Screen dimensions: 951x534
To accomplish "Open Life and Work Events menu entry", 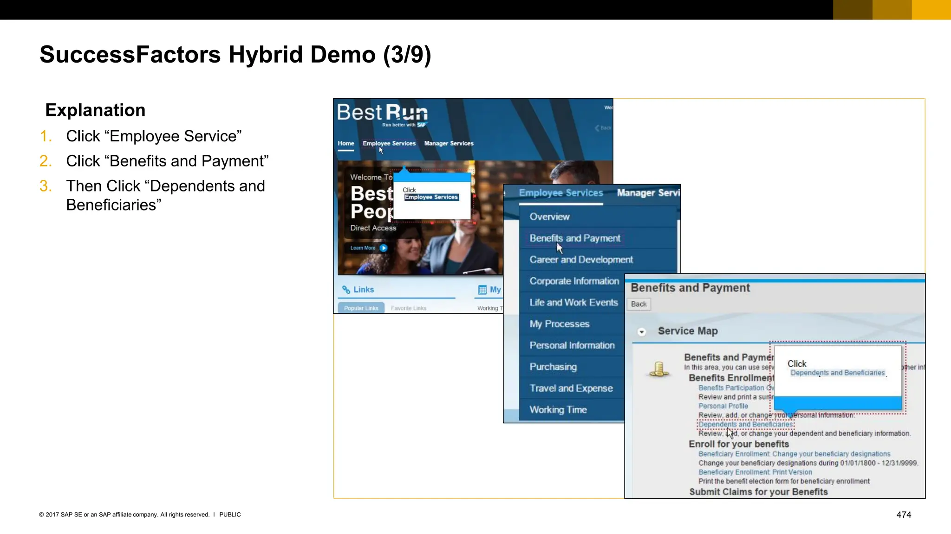I will [x=574, y=302].
